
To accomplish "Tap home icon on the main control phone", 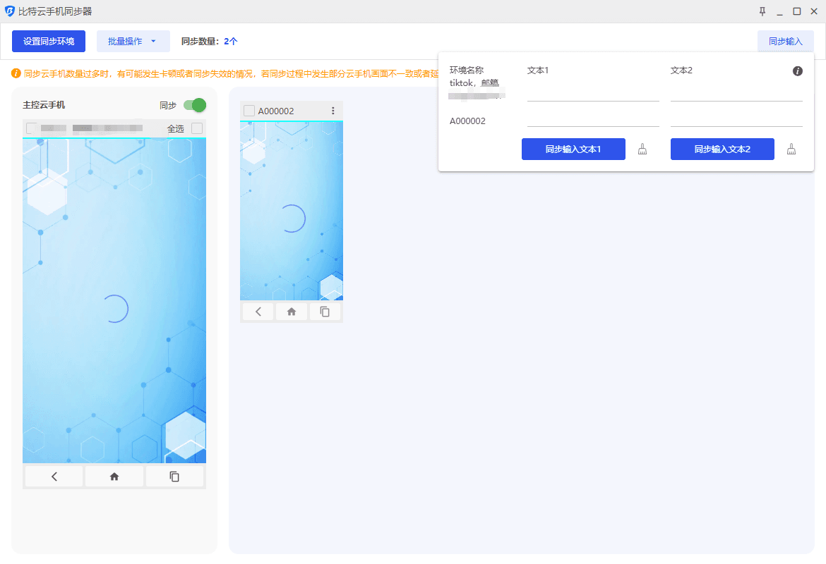I will (x=114, y=477).
